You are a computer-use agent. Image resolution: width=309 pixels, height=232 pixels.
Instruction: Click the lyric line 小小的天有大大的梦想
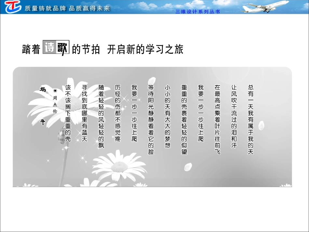click(168, 116)
